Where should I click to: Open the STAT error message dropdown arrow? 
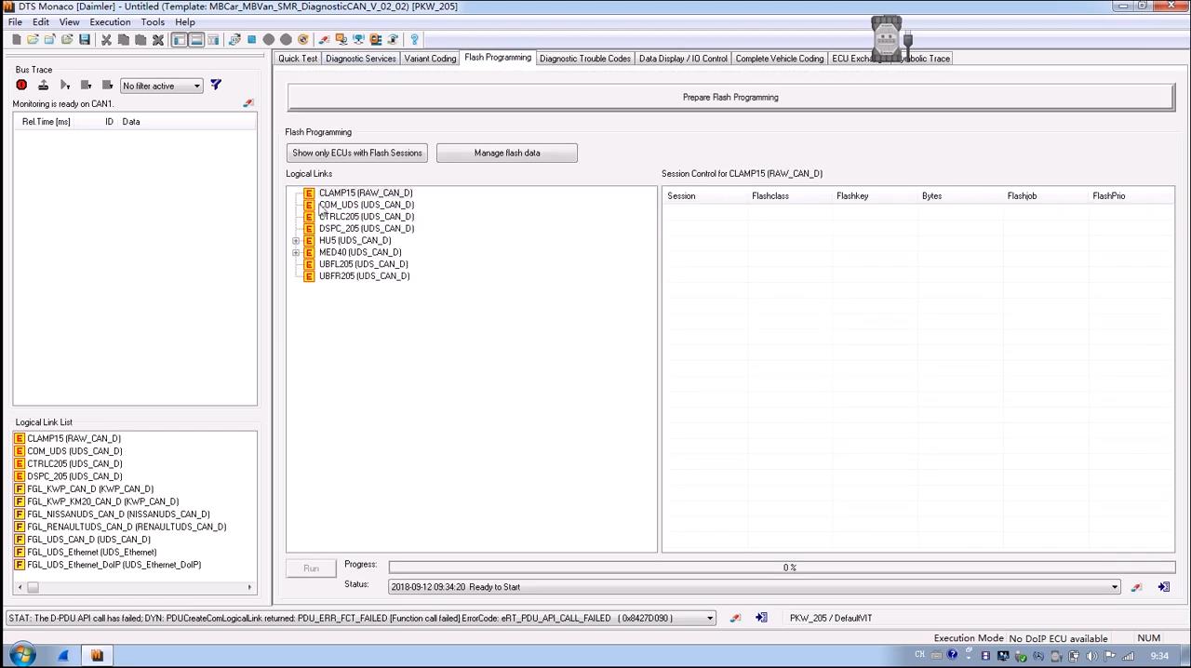point(710,619)
